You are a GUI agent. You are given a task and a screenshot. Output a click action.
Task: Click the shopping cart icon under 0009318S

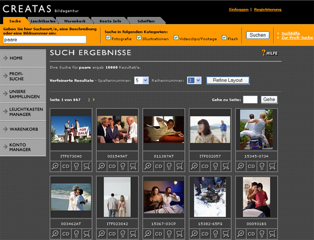click(272, 234)
